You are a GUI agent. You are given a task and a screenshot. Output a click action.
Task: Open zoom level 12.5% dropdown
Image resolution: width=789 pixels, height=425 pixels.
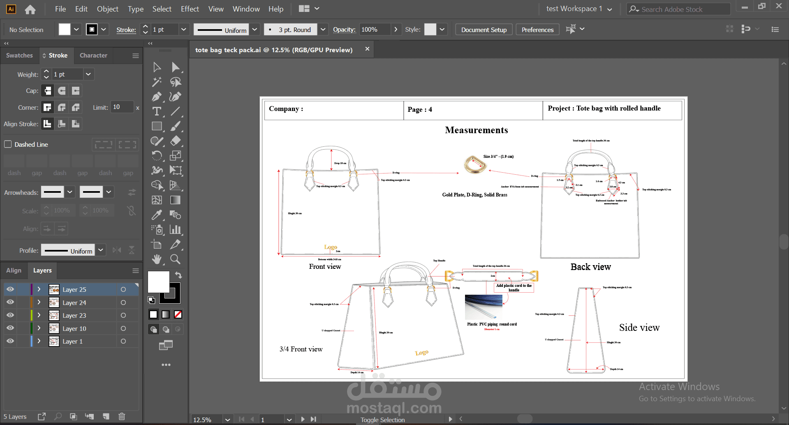(227, 420)
